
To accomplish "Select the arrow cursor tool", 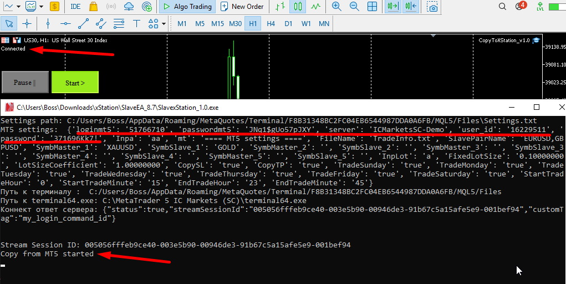I will pyautogui.click(x=9, y=23).
